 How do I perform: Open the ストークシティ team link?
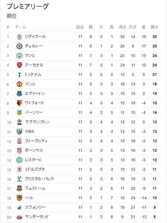[36, 141]
